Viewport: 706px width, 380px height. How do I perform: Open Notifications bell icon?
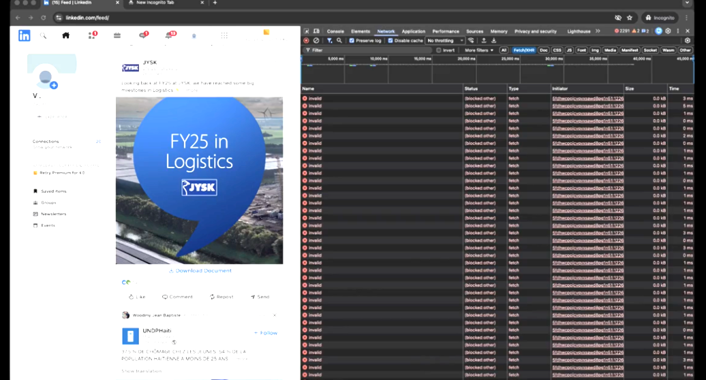click(x=170, y=35)
